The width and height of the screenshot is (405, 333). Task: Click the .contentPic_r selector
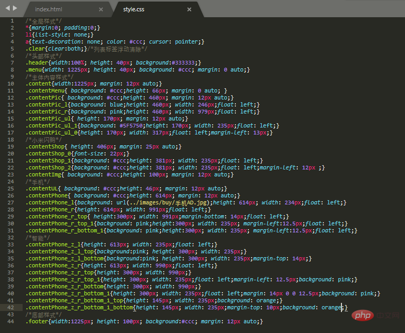[46, 111]
